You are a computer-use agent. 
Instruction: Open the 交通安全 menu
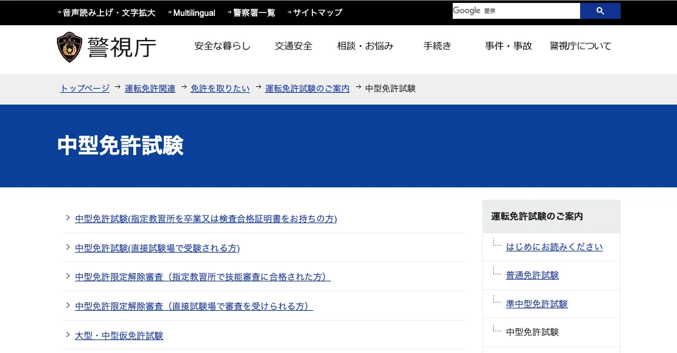[294, 46]
